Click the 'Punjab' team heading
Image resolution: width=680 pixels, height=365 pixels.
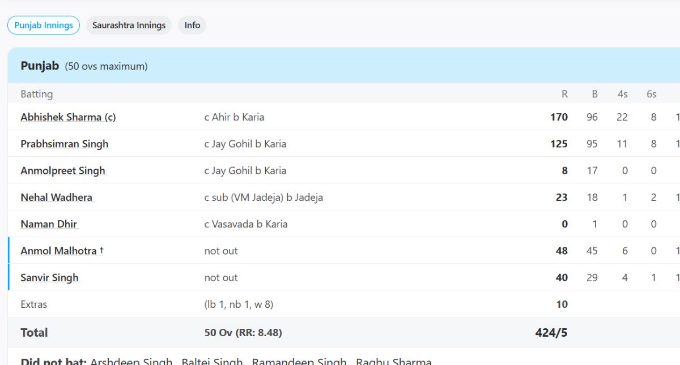[x=40, y=66]
